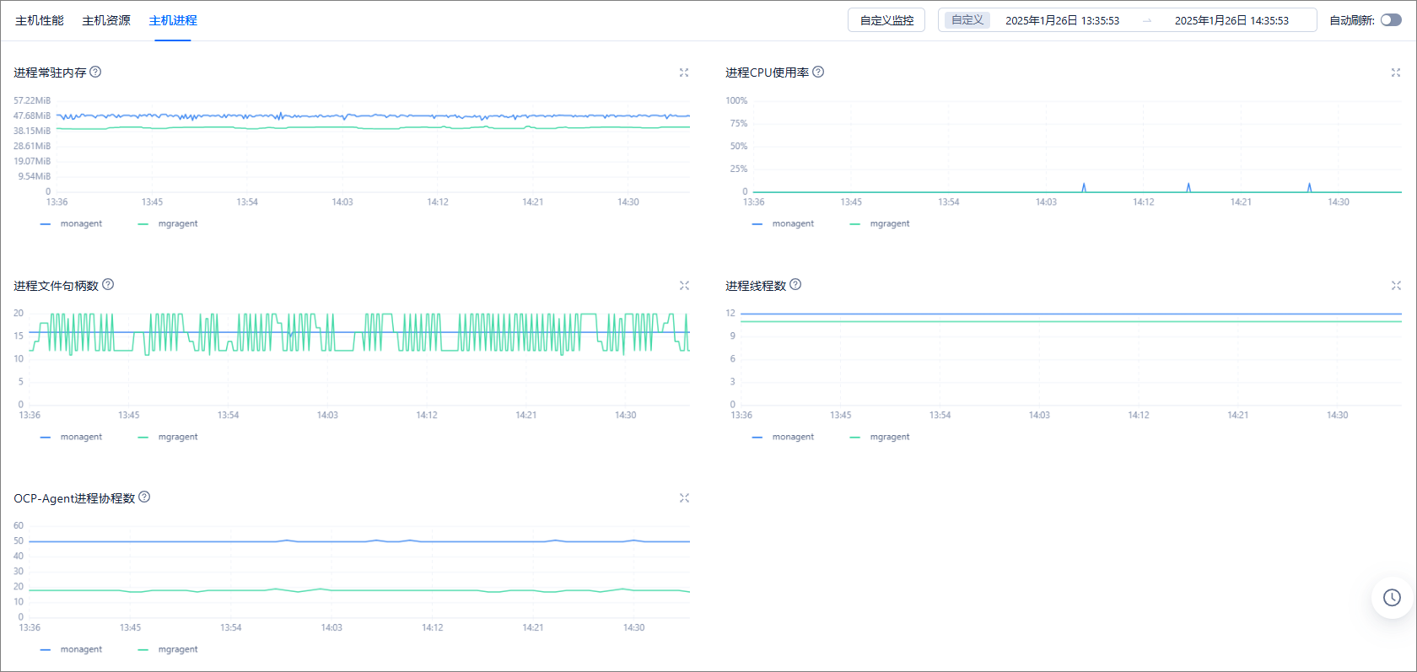This screenshot has height=672, width=1417.
Task: Toggle mgragent legend in 进程文件句柄数 chart
Action: point(168,437)
